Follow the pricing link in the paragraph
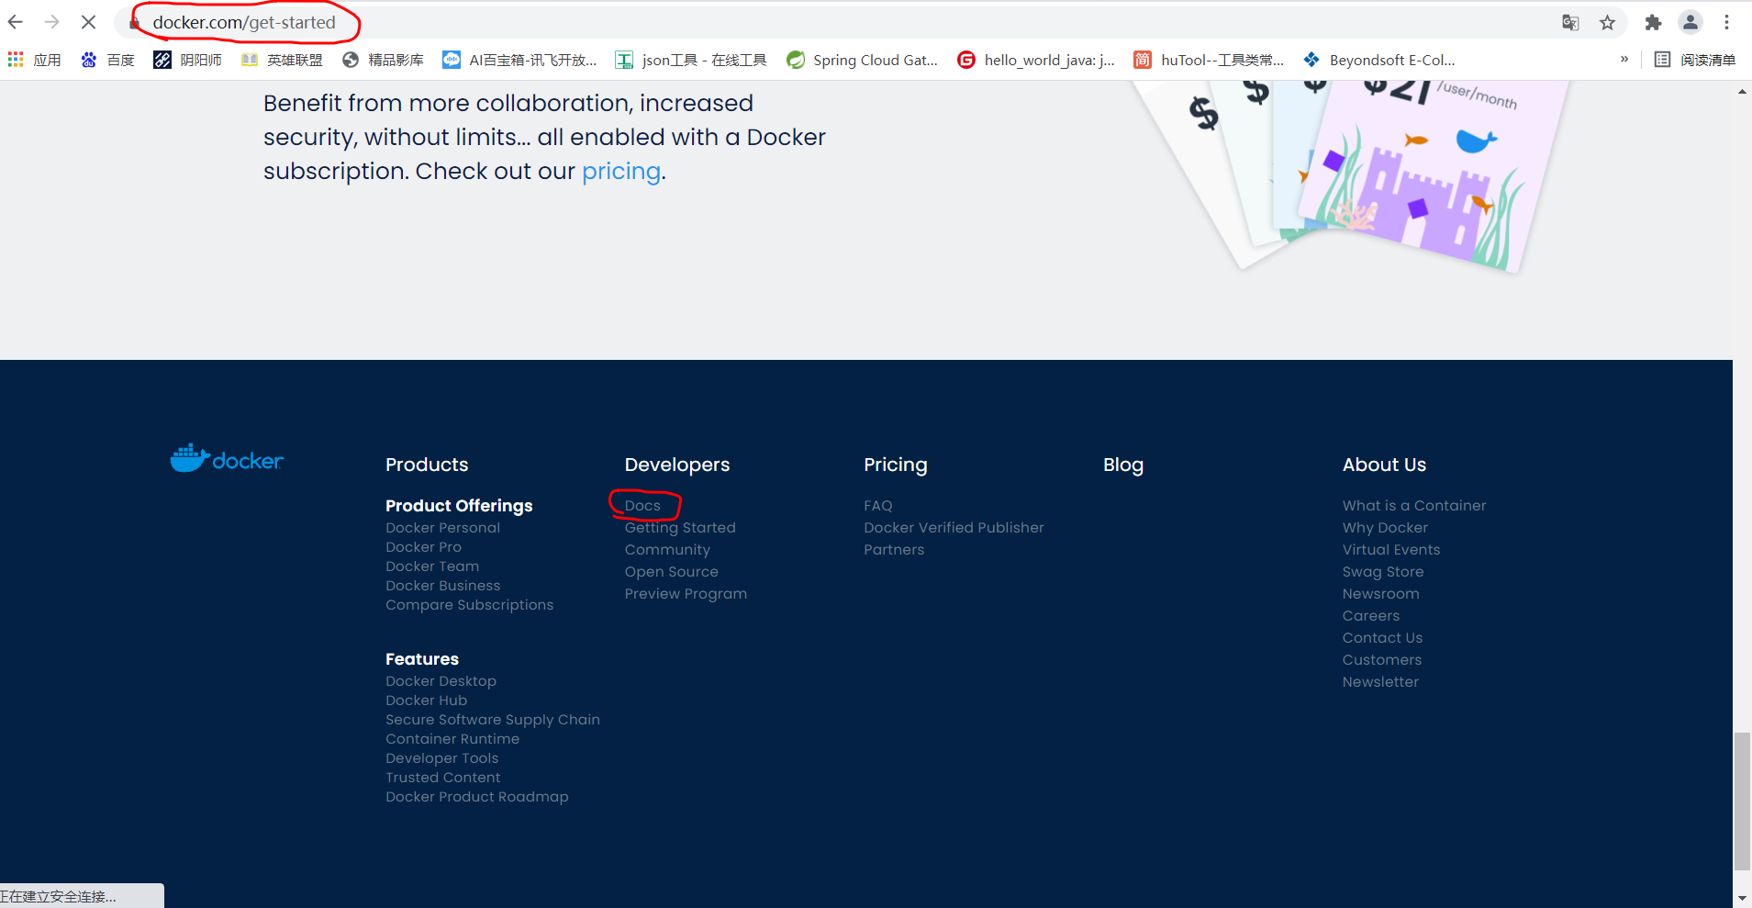 pos(621,172)
